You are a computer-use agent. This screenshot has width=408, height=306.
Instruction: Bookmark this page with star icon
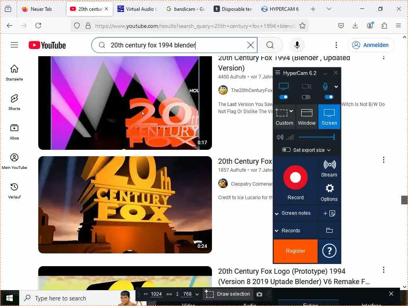coord(302,25)
